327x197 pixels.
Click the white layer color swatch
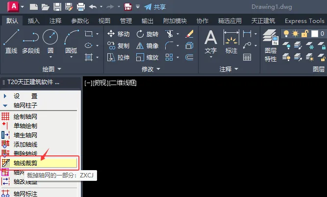point(315,34)
